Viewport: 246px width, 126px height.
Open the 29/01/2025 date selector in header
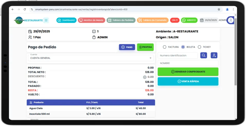point(209,20)
